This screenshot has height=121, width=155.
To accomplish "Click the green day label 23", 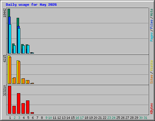I will pyautogui.click(x=109, y=118).
